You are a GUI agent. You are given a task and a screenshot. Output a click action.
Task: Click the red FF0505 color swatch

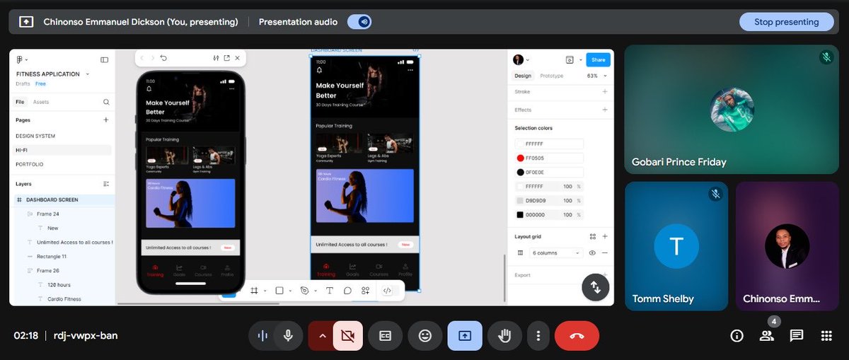click(x=520, y=158)
